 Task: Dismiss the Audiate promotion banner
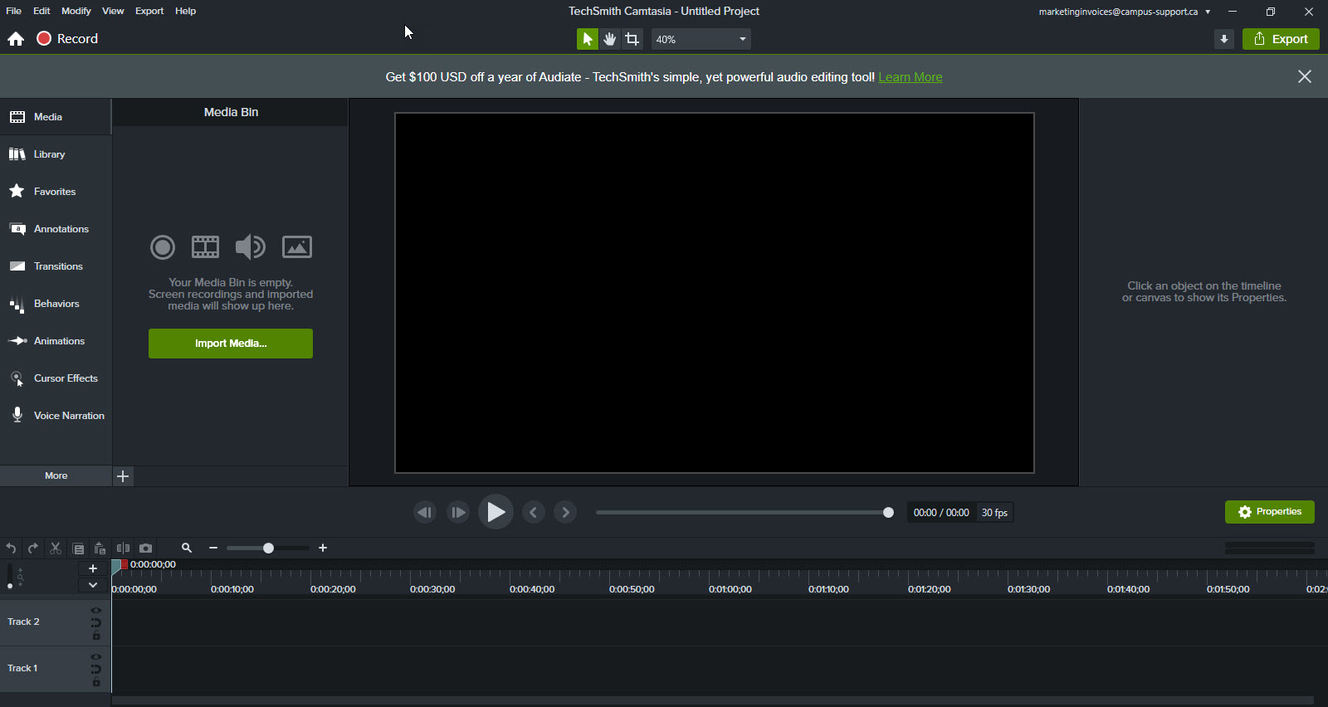[1305, 76]
